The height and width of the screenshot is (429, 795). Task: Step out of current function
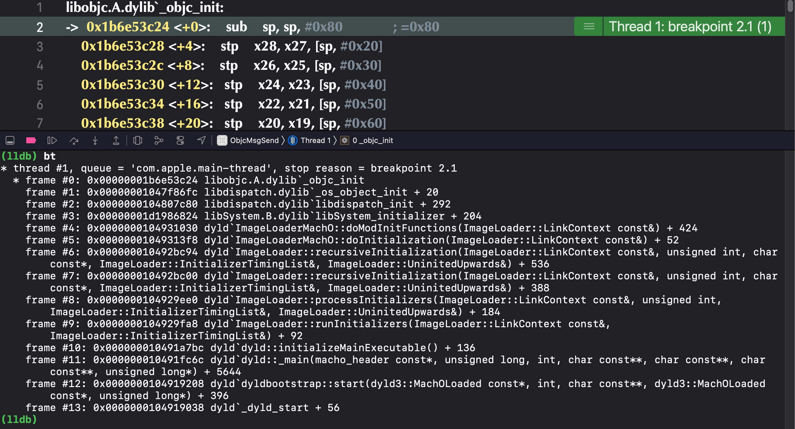(x=116, y=140)
